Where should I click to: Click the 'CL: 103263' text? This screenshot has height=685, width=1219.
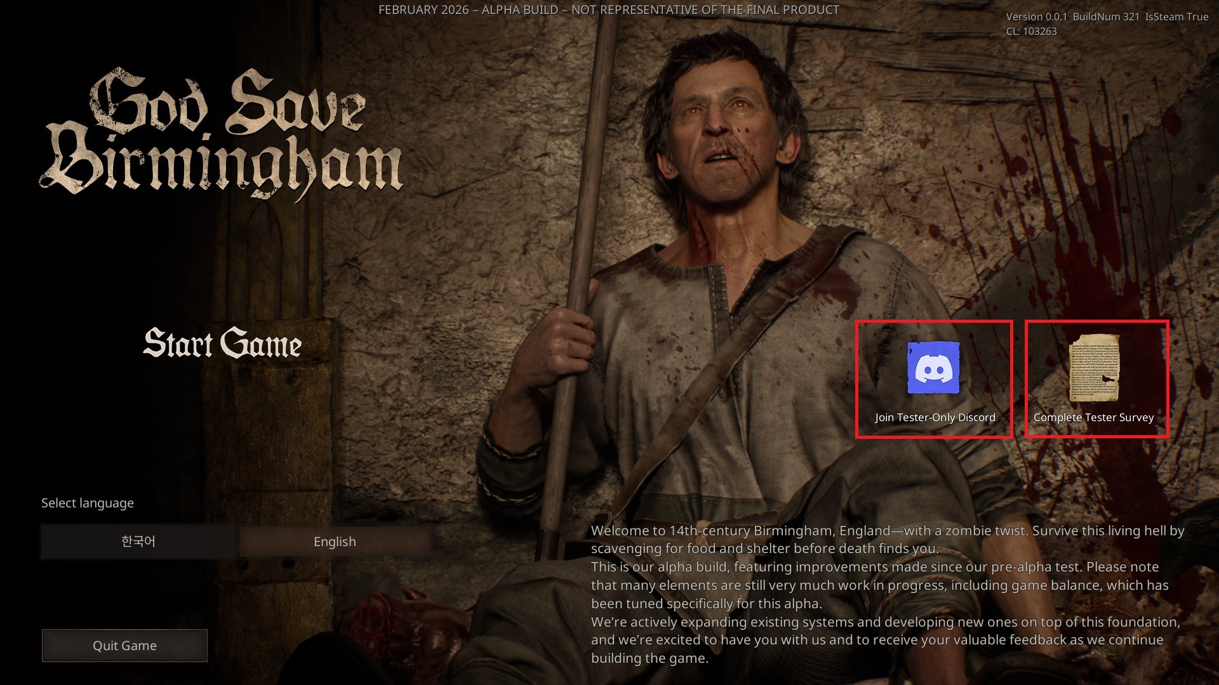[x=1031, y=31]
